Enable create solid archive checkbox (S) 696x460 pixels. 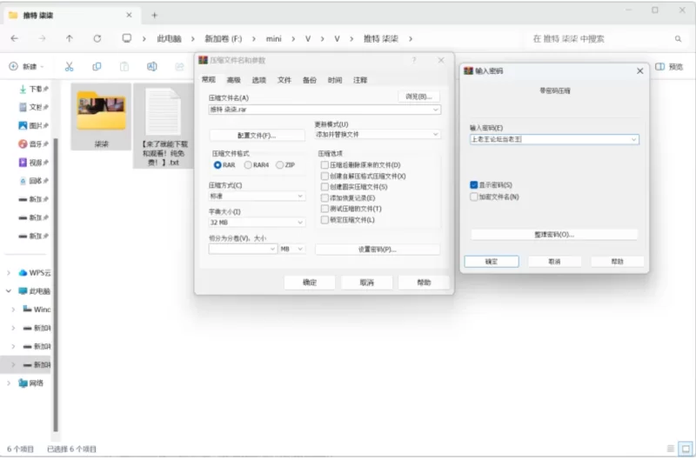[x=325, y=187]
